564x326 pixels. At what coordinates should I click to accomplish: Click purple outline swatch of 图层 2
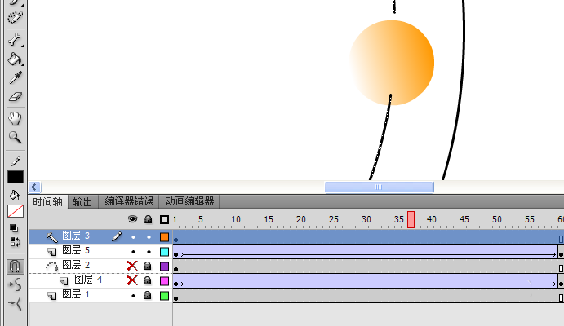164,267
